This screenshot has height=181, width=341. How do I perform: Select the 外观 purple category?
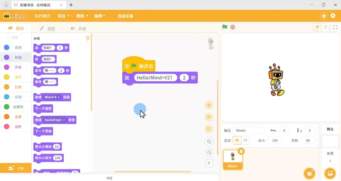pos(16,57)
